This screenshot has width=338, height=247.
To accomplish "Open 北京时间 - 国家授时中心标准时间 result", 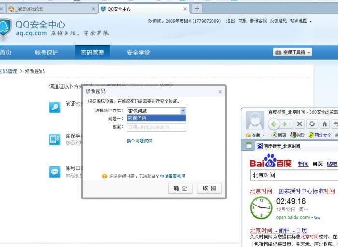I will click(292, 191).
